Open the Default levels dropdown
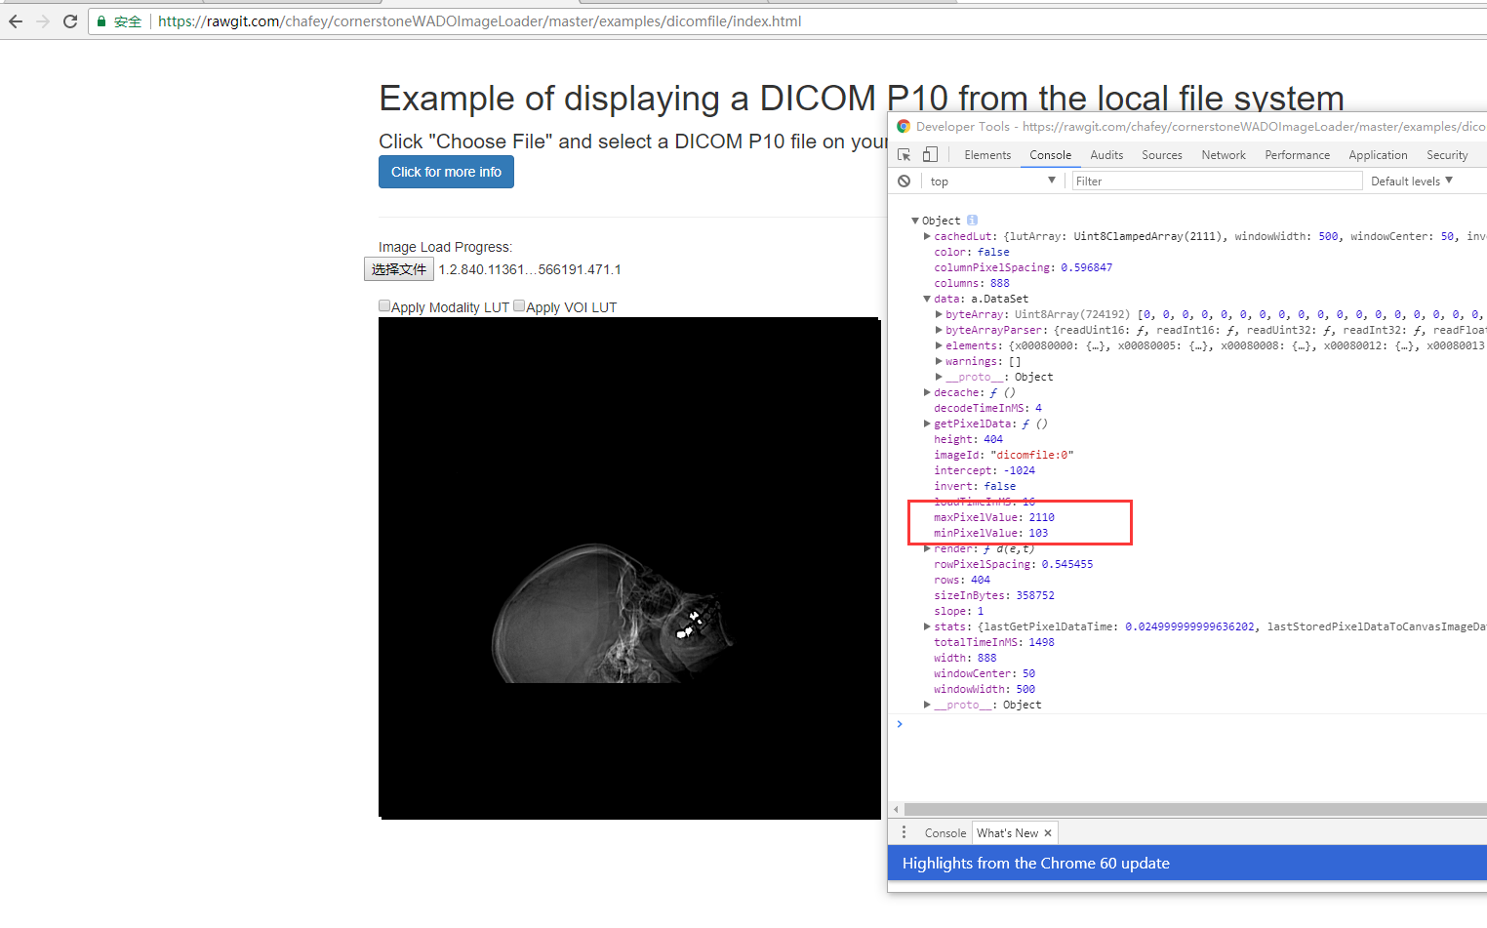The image size is (1487, 928). tap(1411, 181)
